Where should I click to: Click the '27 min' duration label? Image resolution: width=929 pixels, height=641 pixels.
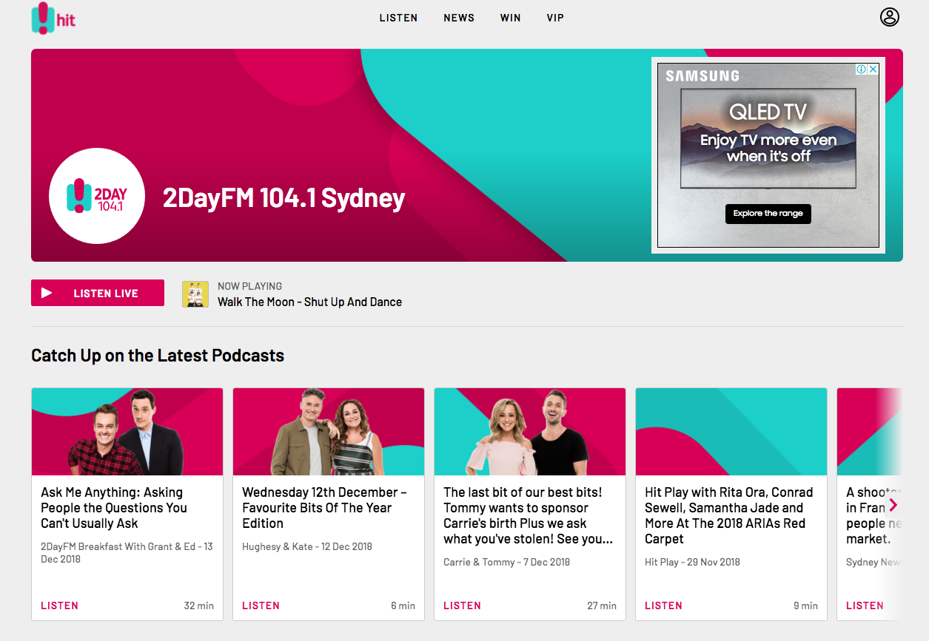coord(602,606)
